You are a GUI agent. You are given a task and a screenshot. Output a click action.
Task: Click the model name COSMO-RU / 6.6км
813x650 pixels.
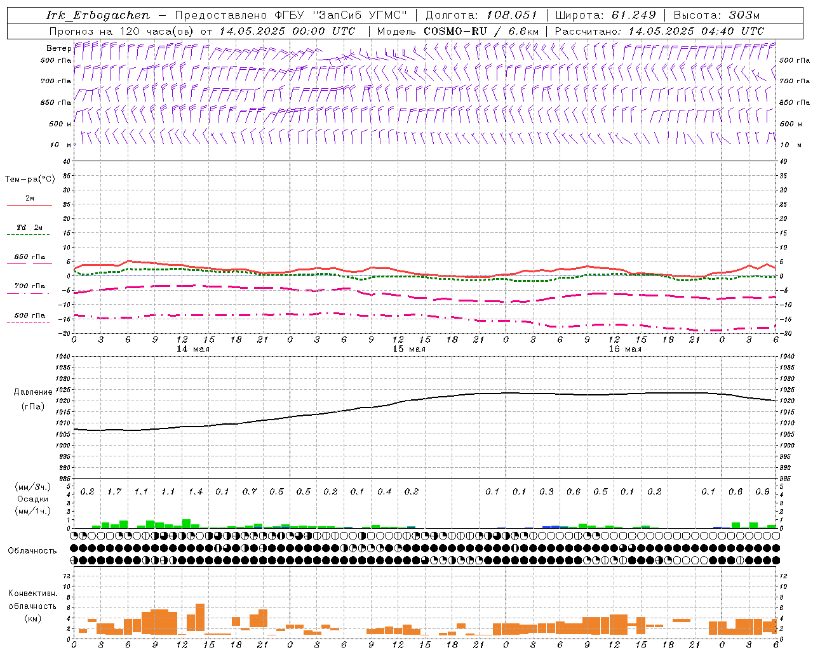pyautogui.click(x=481, y=31)
